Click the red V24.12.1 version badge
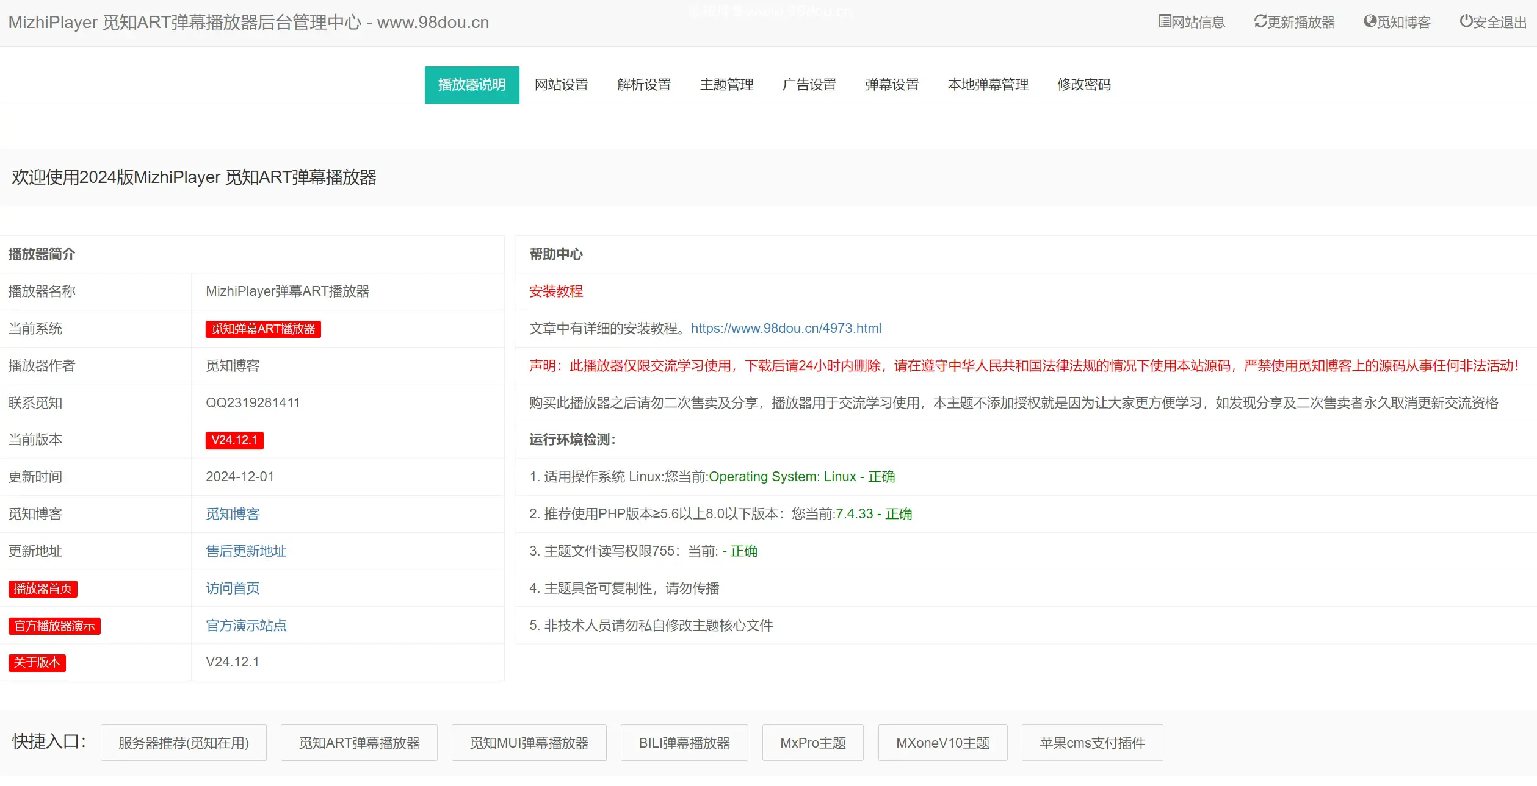This screenshot has height=786, width=1537. (234, 440)
